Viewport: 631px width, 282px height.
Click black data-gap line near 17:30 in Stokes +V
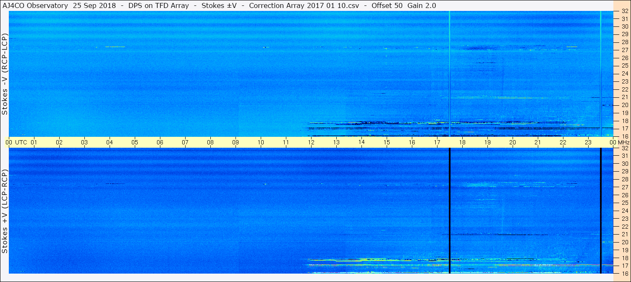(450, 211)
